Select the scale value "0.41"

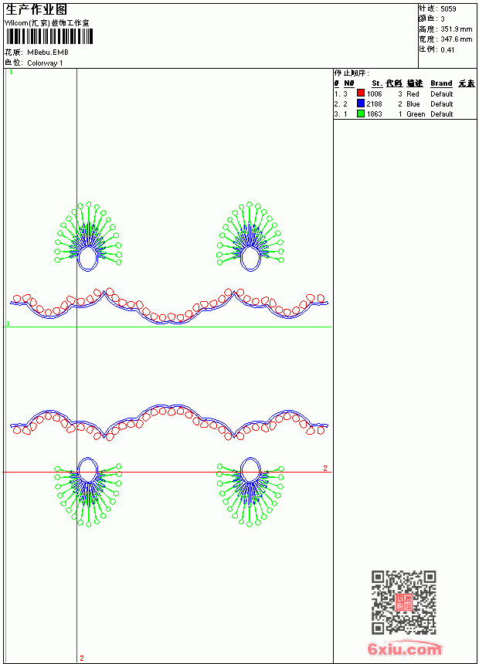coord(447,50)
